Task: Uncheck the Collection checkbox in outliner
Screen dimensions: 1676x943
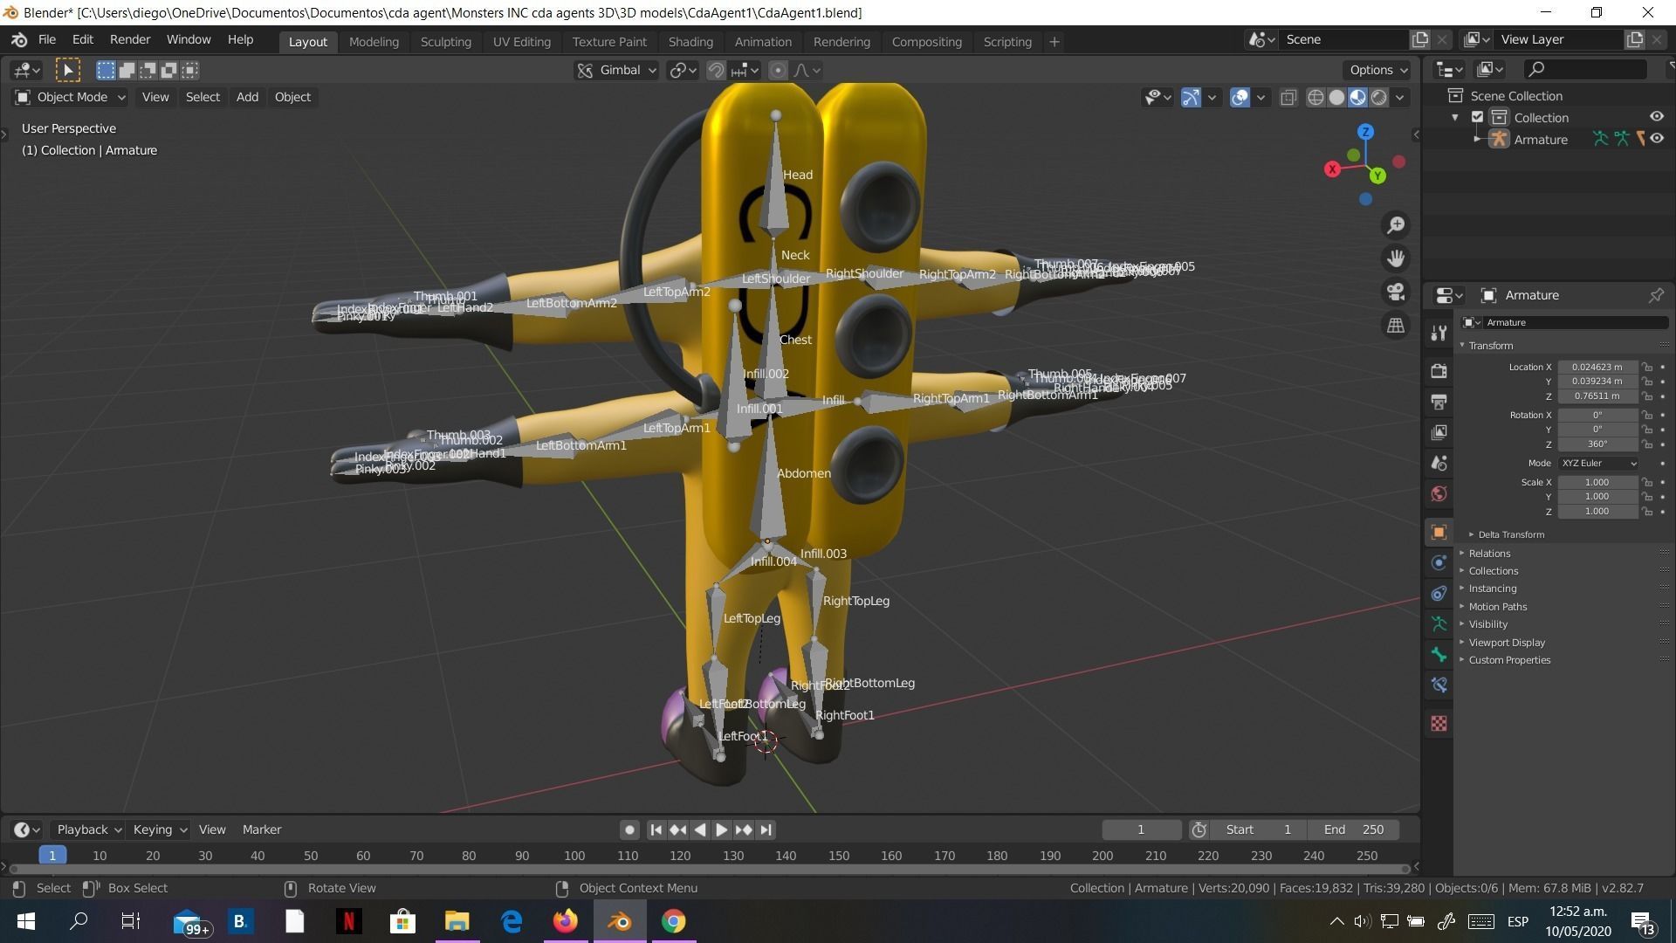Action: coord(1479,116)
